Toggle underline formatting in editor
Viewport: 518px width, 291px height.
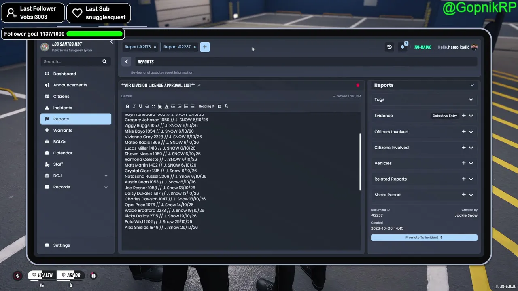(x=140, y=106)
